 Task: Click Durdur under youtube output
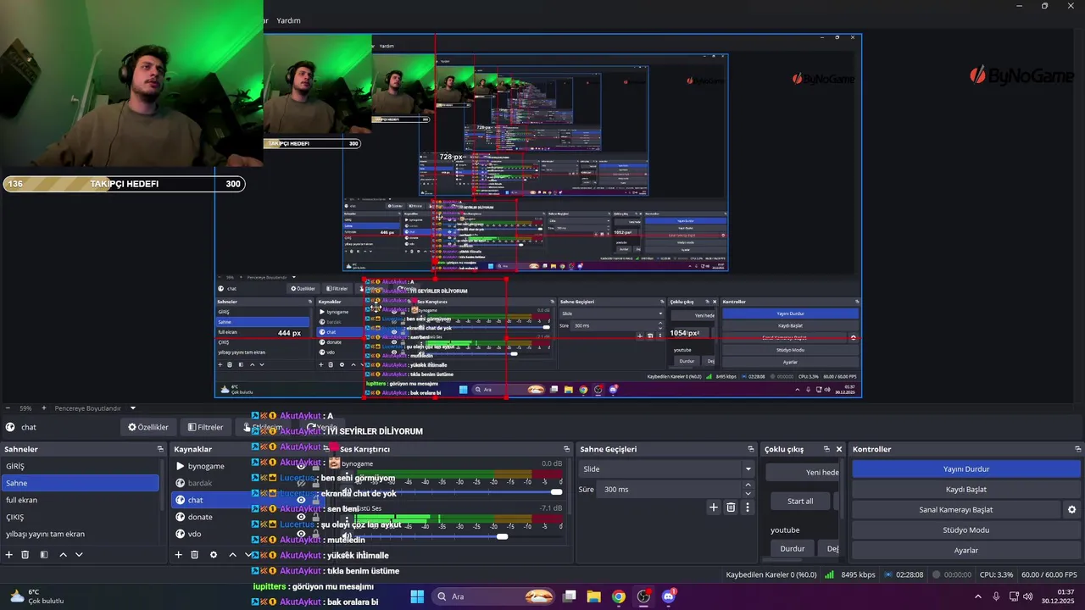tap(793, 548)
